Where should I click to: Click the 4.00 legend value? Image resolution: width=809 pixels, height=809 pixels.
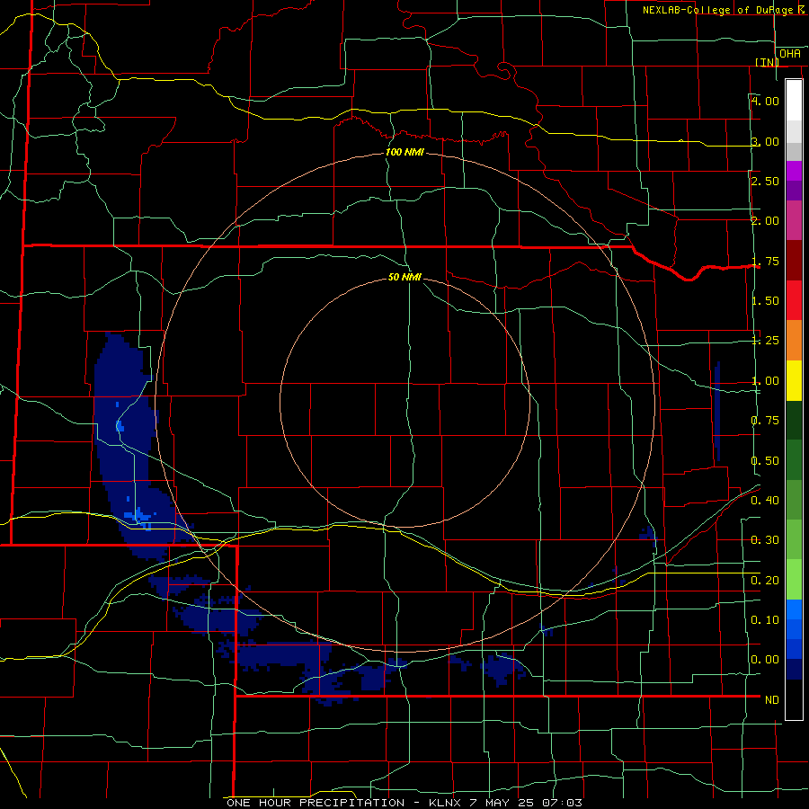[765, 101]
